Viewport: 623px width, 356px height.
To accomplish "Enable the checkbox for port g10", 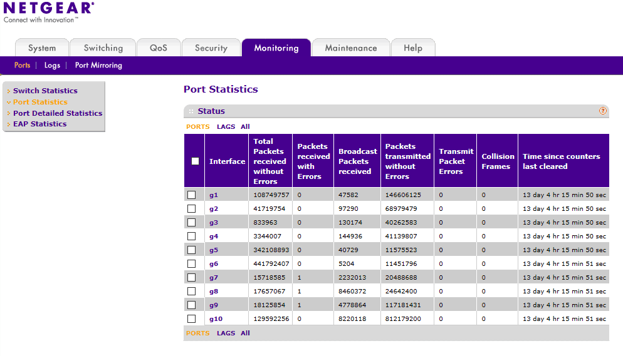I will [192, 318].
